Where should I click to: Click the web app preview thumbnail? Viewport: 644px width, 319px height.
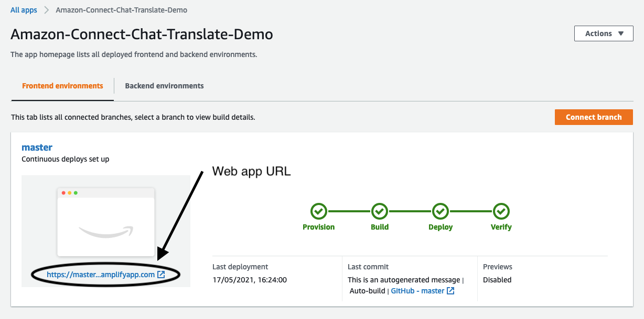click(x=105, y=222)
